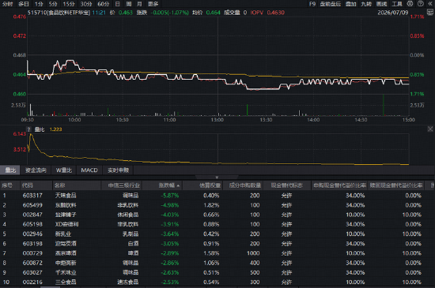Click the 515710 ETF title in chart header
This screenshot has width=435, height=288.
pyautogui.click(x=59, y=13)
